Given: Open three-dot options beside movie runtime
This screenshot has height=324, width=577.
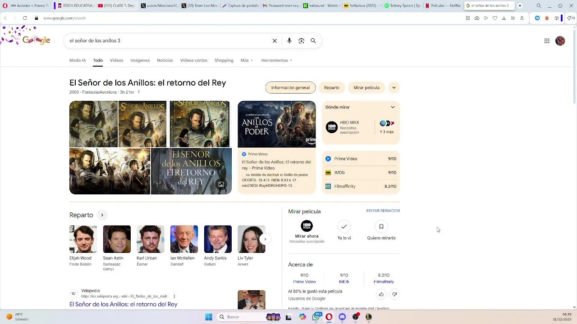Looking at the screenshot, I should pyautogui.click(x=139, y=92).
